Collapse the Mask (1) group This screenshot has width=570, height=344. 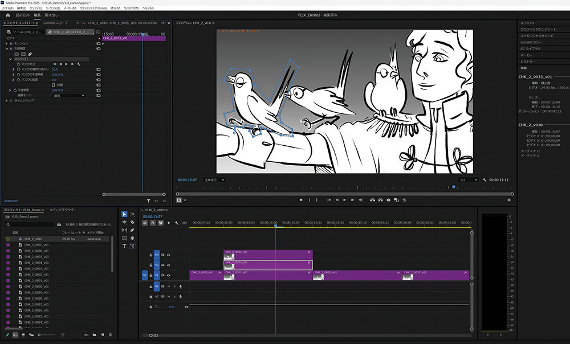pos(10,59)
